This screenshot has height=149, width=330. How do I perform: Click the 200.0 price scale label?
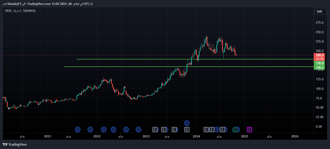(319, 51)
